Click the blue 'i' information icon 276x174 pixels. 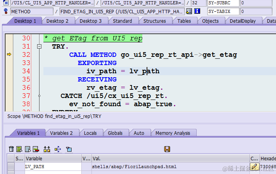(x=197, y=11)
